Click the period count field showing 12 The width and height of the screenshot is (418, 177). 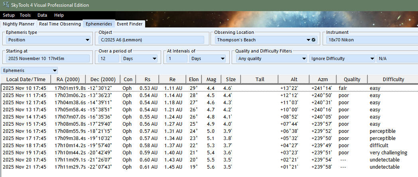pyautogui.click(x=108, y=58)
